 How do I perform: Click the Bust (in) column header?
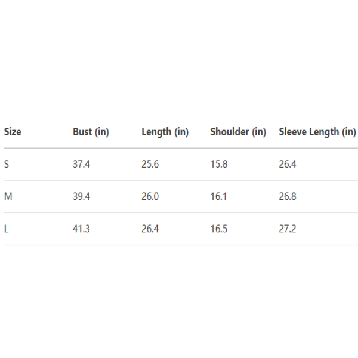pos(91,132)
